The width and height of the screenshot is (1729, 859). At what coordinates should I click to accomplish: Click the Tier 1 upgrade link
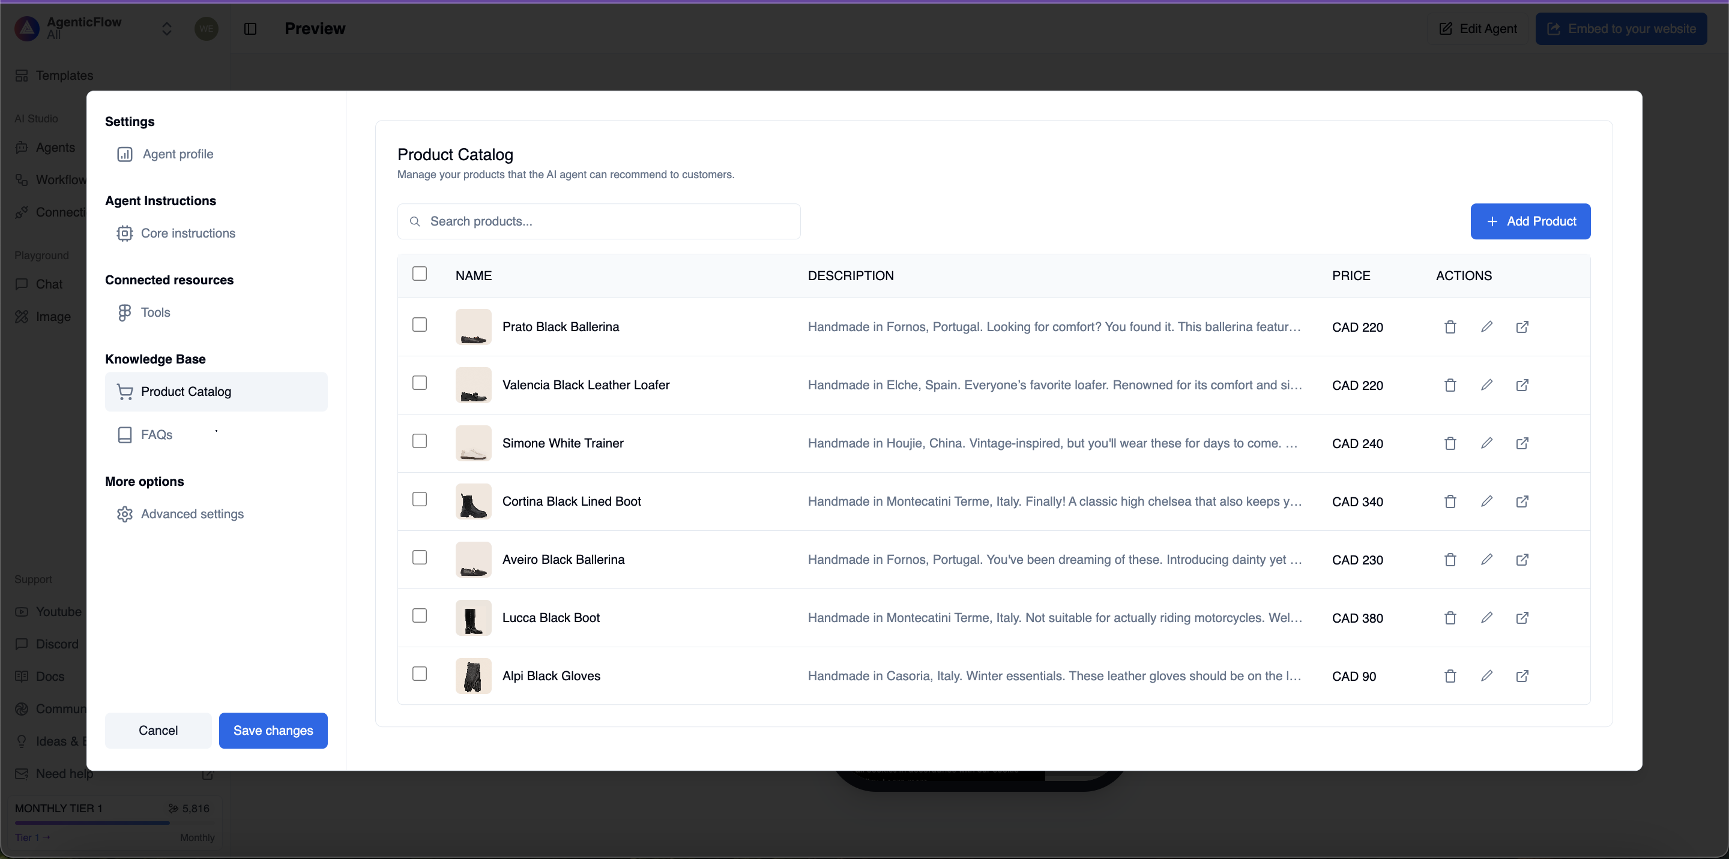(x=32, y=837)
